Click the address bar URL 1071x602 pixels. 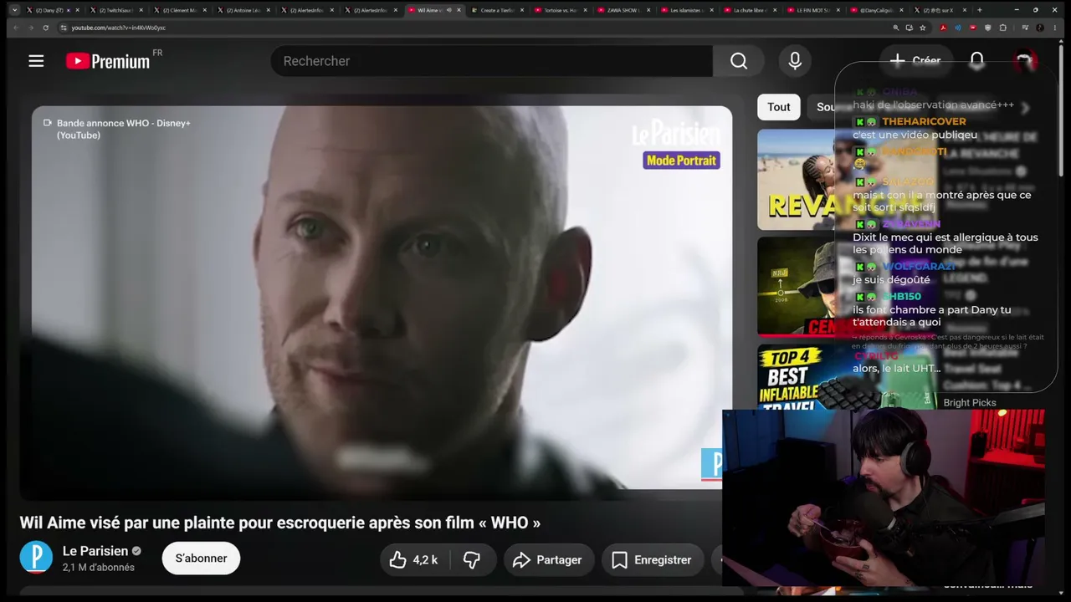(x=119, y=28)
